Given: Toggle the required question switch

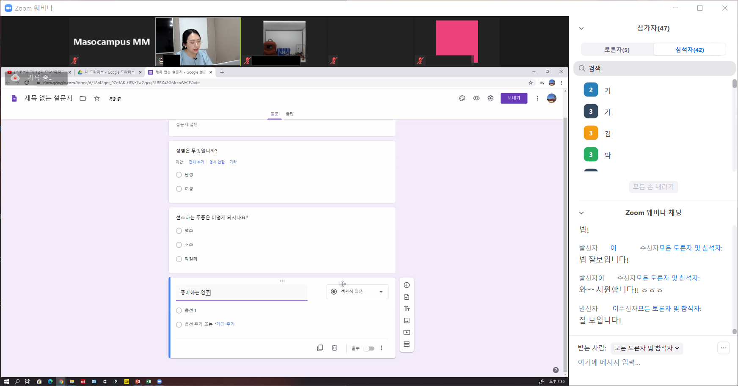Looking at the screenshot, I should click(369, 348).
